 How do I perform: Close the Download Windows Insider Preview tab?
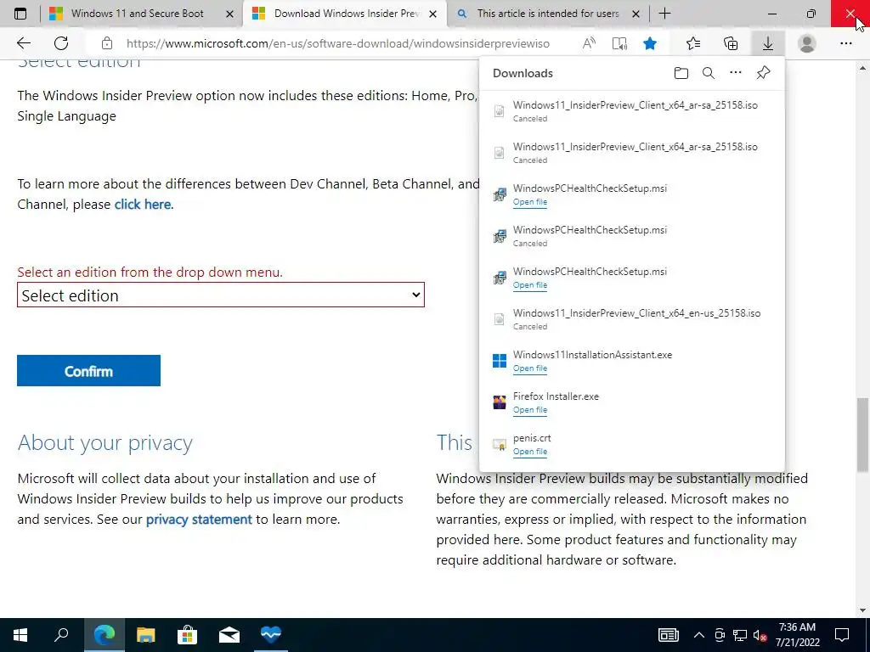point(433,14)
